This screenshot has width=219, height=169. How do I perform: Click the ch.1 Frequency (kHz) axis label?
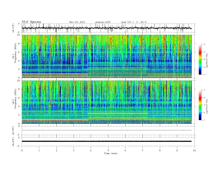click(14, 53)
